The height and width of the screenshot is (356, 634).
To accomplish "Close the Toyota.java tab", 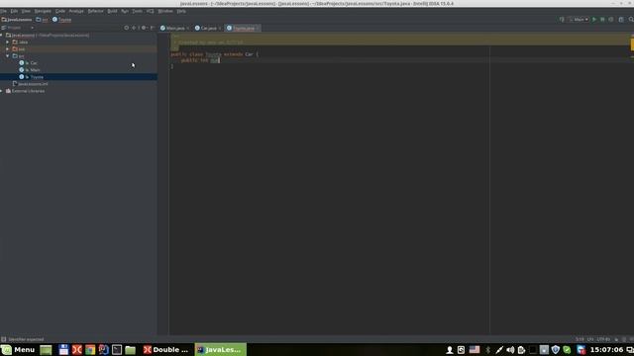I will pos(258,29).
